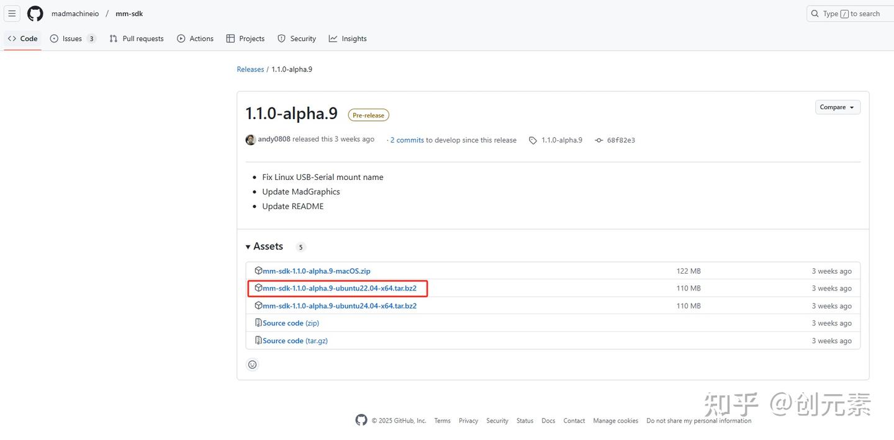Screen dimensions: 894x440
Task: Open the Compare dropdown
Action: 838,107
